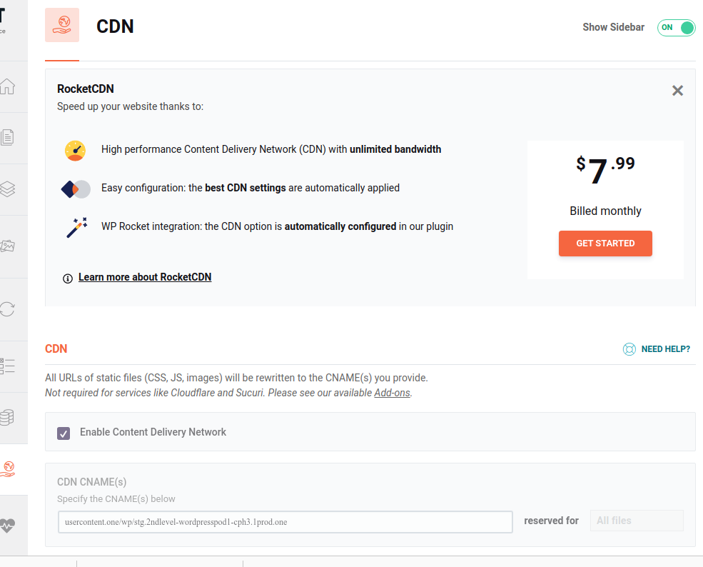Select the Advanced Rules list icon
Viewport: 703px width, 567px height.
click(6, 366)
